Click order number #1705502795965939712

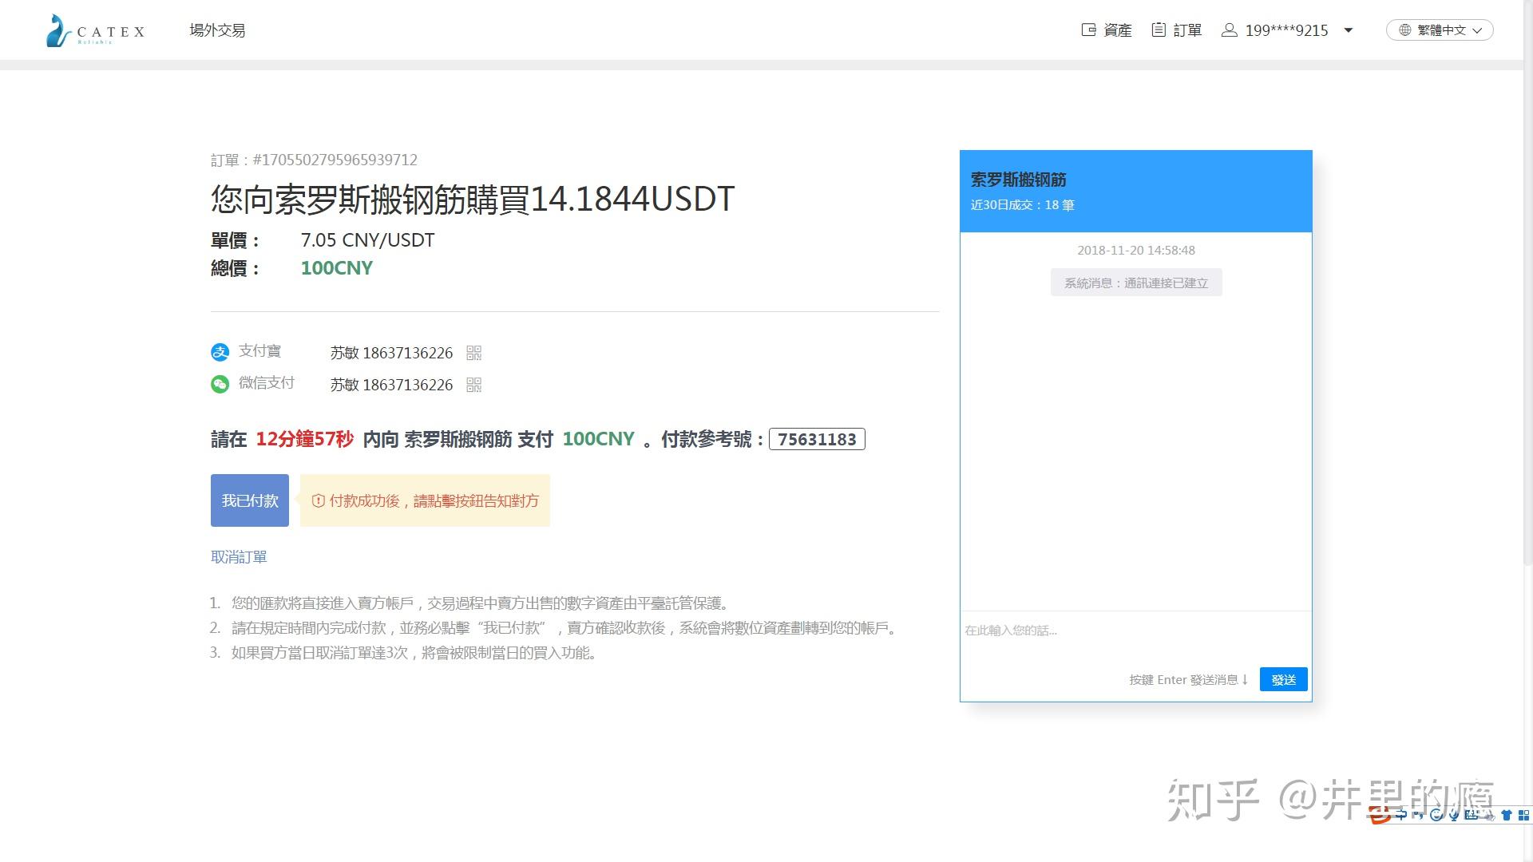pos(335,160)
